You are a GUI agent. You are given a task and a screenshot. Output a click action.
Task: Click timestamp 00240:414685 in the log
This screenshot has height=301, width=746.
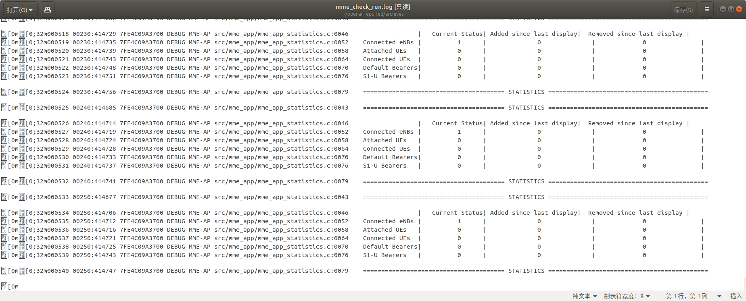point(94,108)
